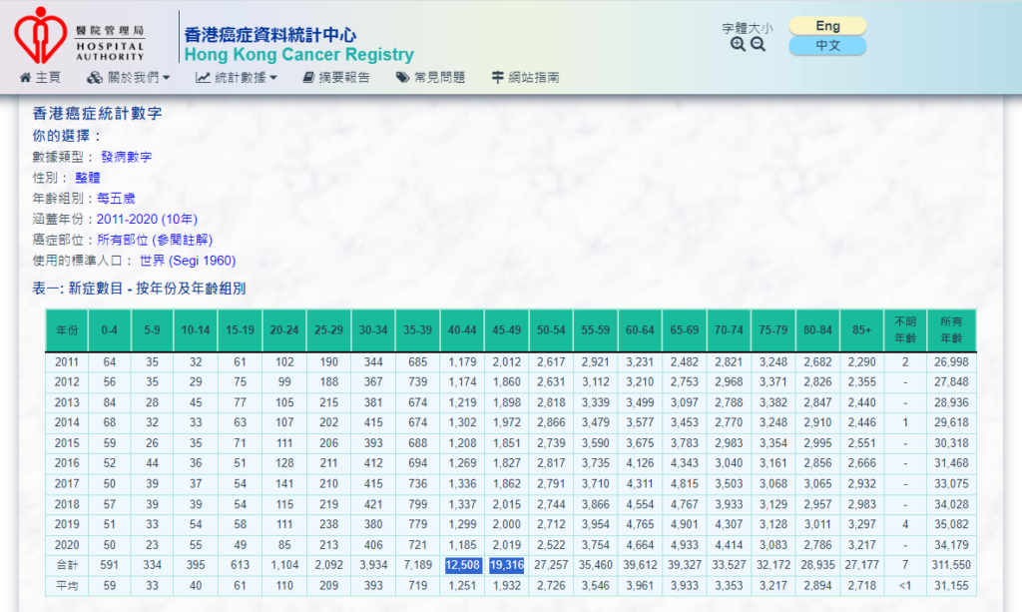Click the chart icon beside 統計數據
1022x612 pixels.
click(x=203, y=78)
